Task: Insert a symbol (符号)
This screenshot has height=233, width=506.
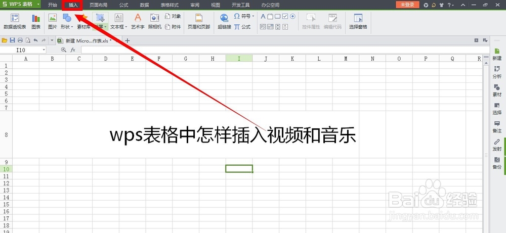Action: 244,16
